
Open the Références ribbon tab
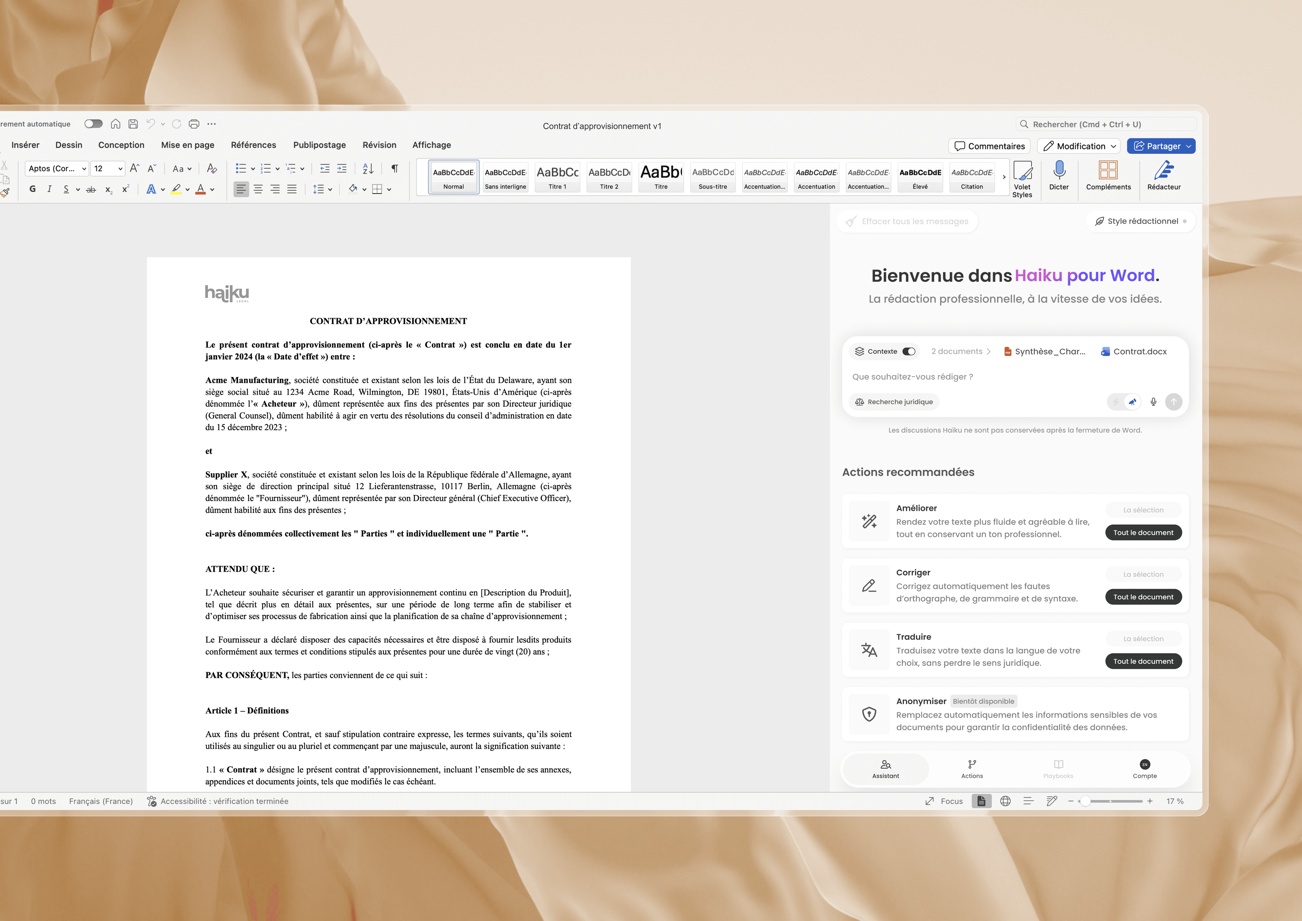coord(253,145)
